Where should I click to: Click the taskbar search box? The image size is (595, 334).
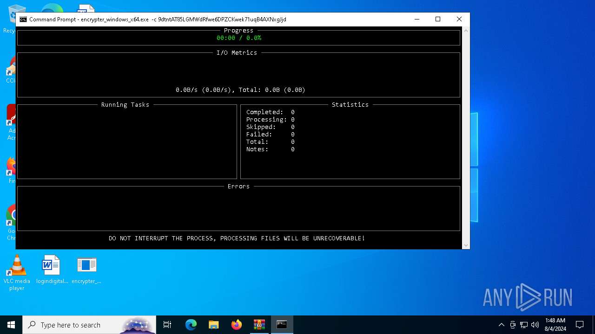90,325
